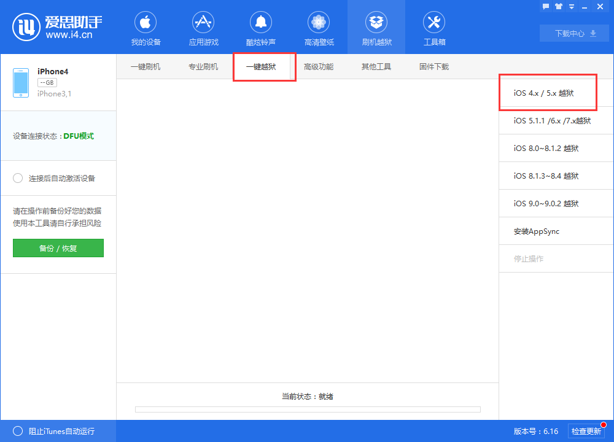Open 应用游戏 apps and games section
The image size is (614, 442).
coord(203,29)
